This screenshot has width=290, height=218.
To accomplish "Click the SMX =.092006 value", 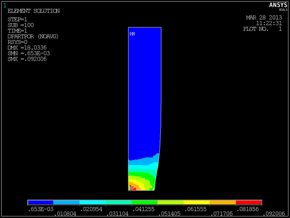I will pos(27,59).
